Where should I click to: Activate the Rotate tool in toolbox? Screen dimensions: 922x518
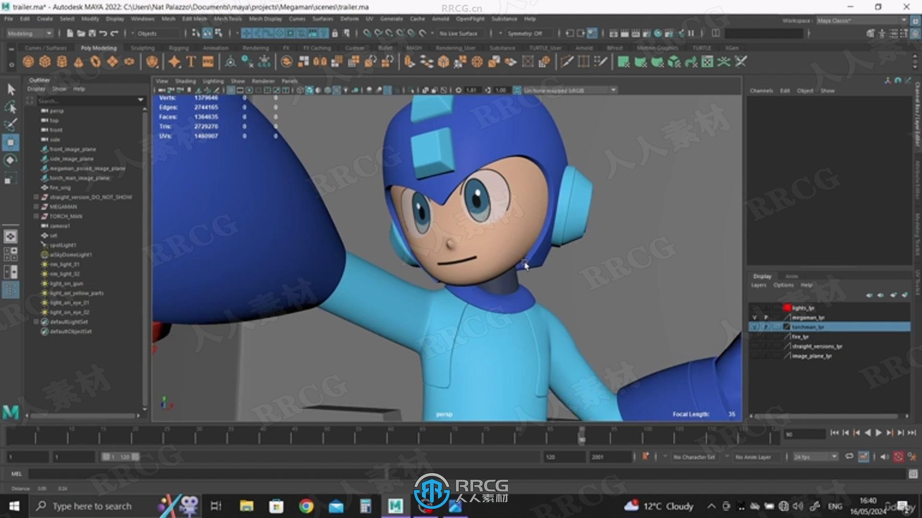click(x=11, y=160)
